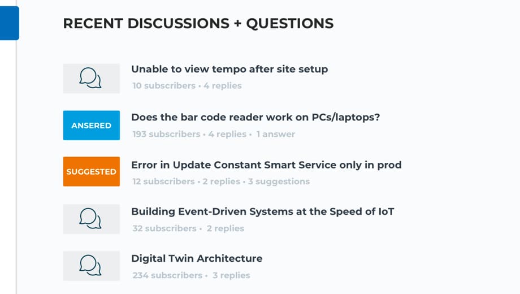This screenshot has height=294, width=520.
Task: Click '1 answer' under bar code question
Action: tap(276, 134)
